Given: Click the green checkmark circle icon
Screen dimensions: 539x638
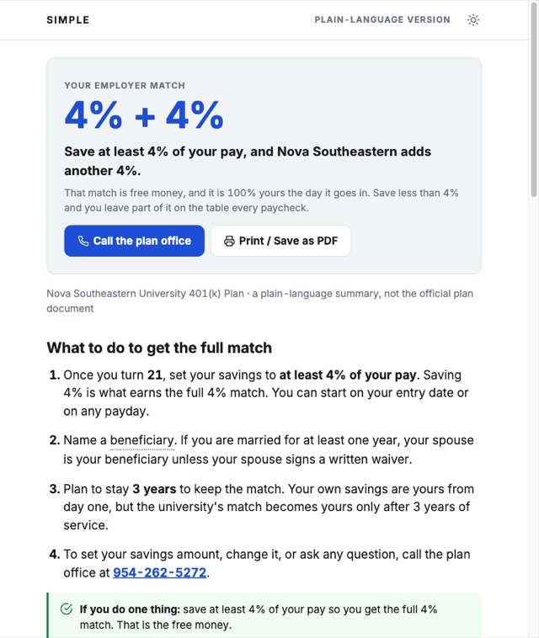Looking at the screenshot, I should pyautogui.click(x=67, y=609).
